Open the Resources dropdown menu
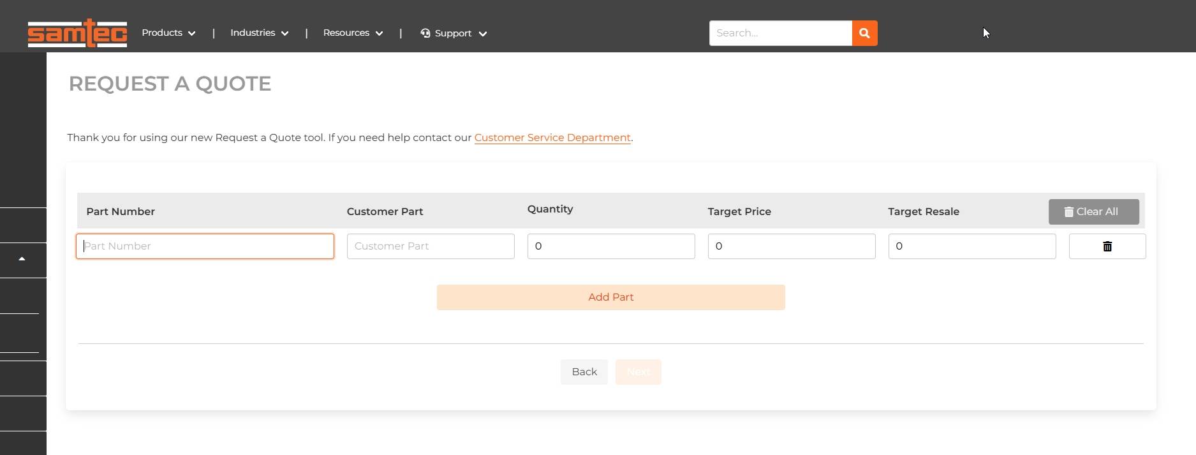Image resolution: width=1196 pixels, height=455 pixels. click(353, 33)
